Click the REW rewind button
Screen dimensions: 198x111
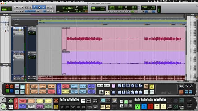point(157,107)
